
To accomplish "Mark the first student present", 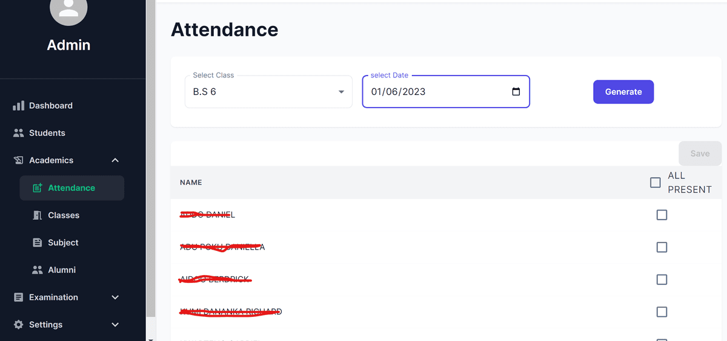I will 662,215.
